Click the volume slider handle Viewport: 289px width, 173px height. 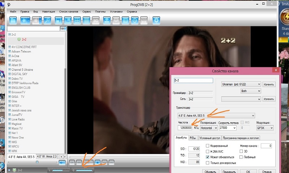pyautogui.click(x=36, y=162)
